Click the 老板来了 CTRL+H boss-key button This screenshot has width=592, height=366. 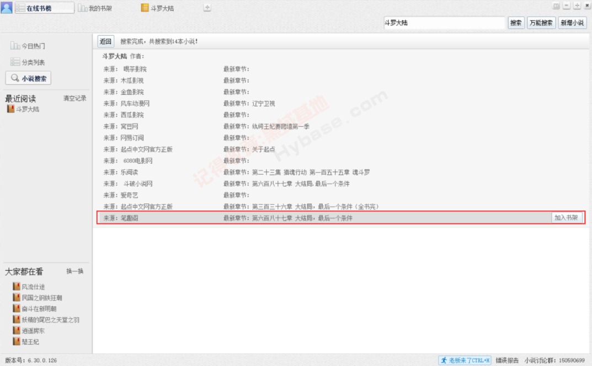point(465,360)
